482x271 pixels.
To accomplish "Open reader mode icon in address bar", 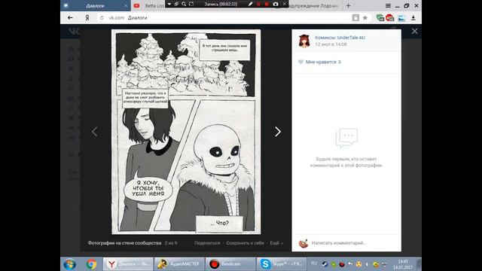I will click(x=355, y=18).
